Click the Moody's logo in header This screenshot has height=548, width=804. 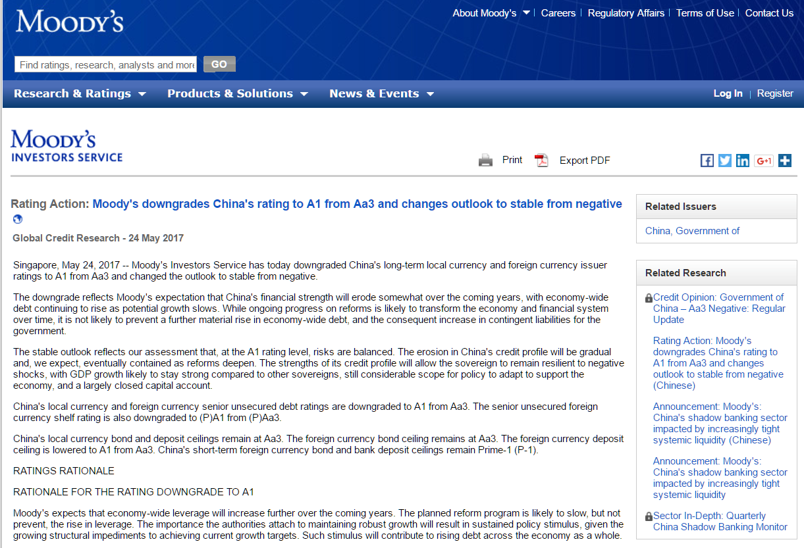(69, 22)
